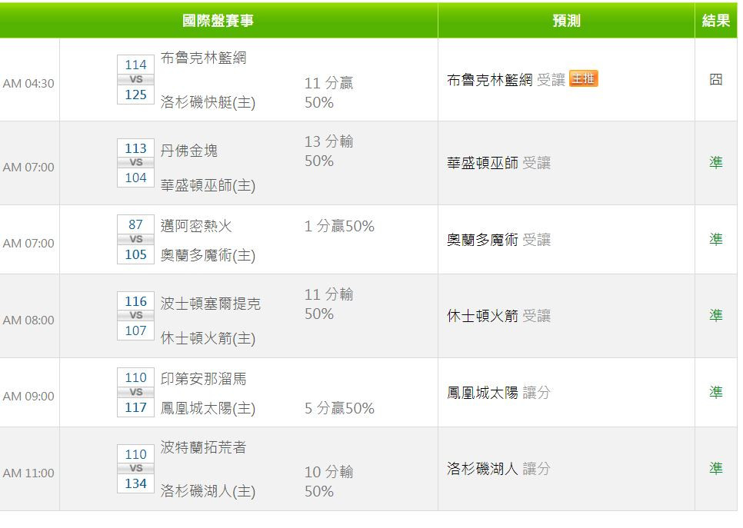Click the score 87 for Miami
The width and height of the screenshot is (743, 528).
click(135, 224)
